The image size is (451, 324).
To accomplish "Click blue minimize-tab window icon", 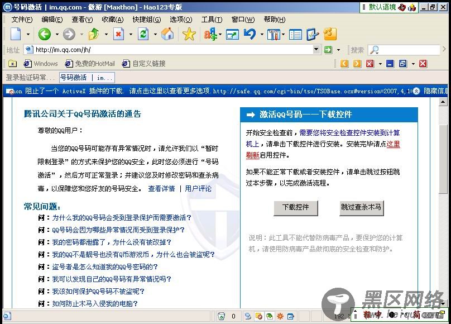I will [390, 63].
